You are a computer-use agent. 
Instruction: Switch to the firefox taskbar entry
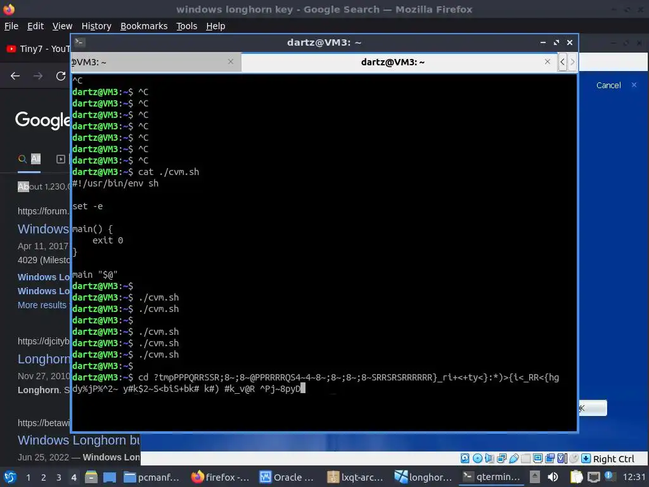[x=220, y=477]
